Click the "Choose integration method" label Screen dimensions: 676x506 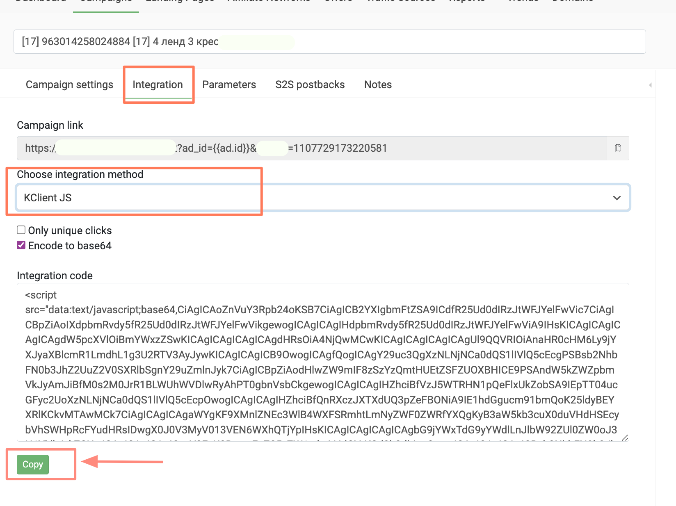tap(80, 174)
